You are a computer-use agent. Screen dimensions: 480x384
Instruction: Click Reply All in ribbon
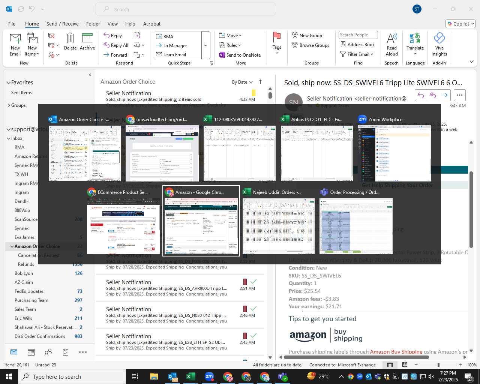(x=116, y=45)
